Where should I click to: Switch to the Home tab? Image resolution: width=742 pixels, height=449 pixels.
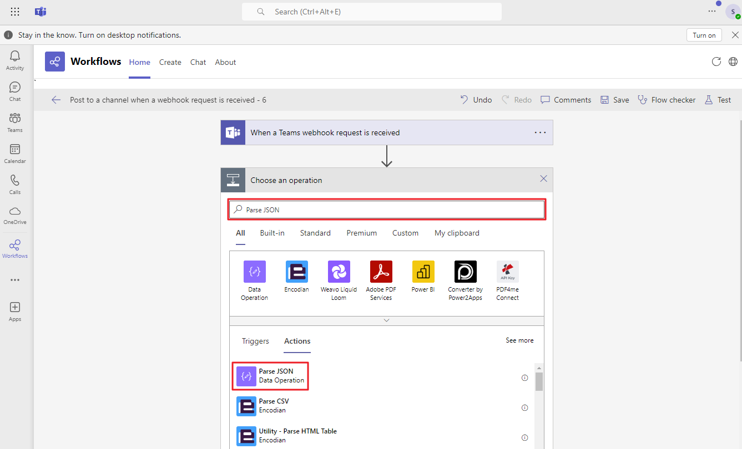(140, 62)
